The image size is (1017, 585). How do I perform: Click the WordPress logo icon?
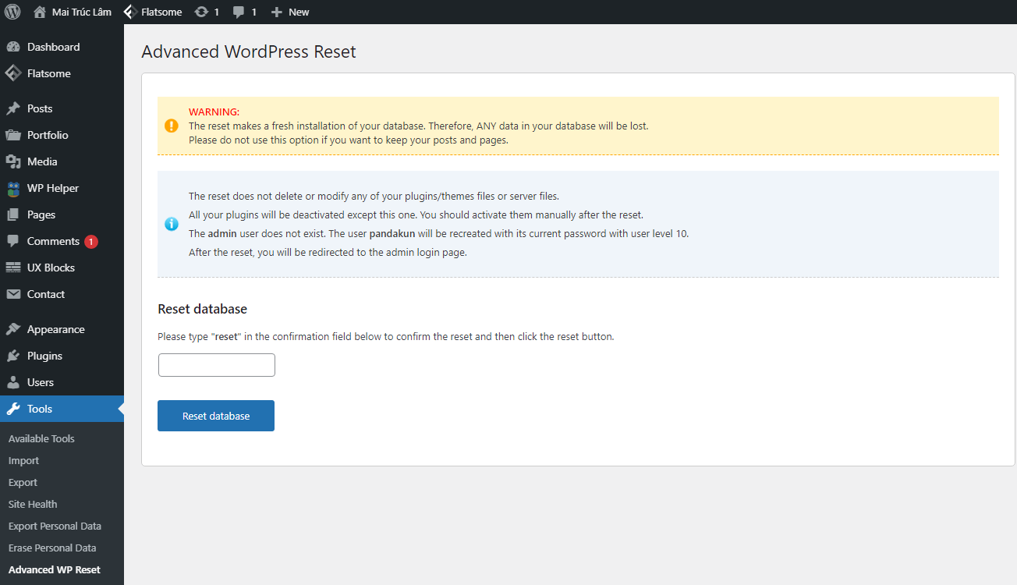point(12,12)
